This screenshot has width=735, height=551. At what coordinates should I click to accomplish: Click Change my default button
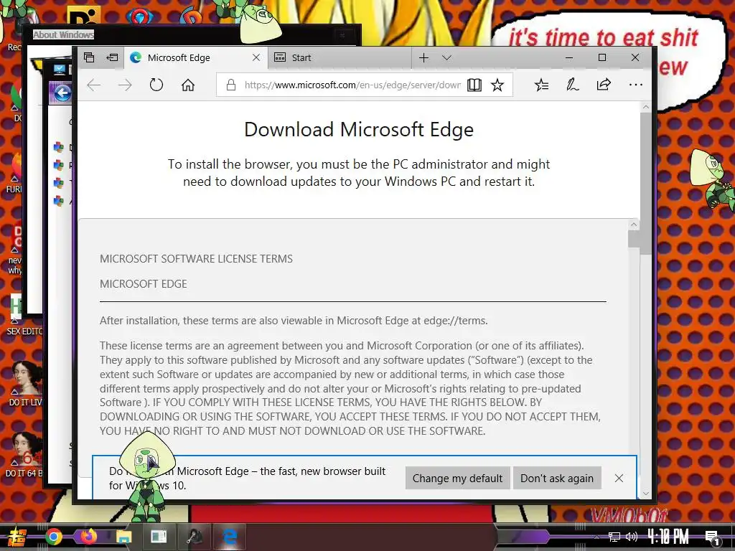[457, 478]
